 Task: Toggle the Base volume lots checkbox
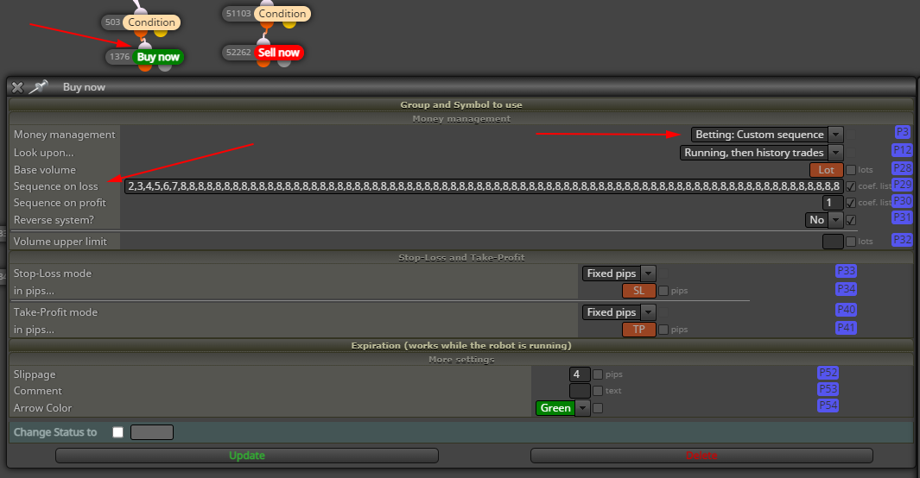point(851,170)
